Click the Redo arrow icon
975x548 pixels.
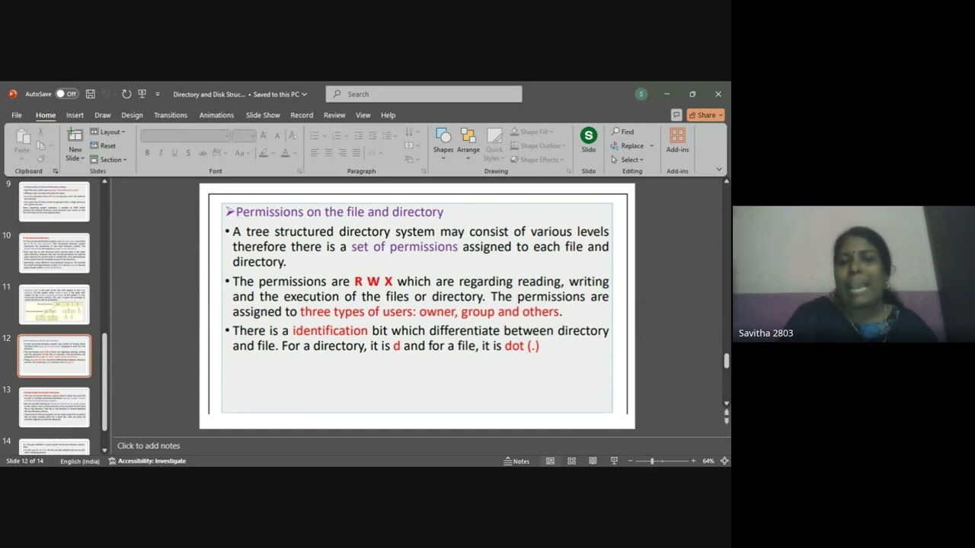click(x=126, y=94)
